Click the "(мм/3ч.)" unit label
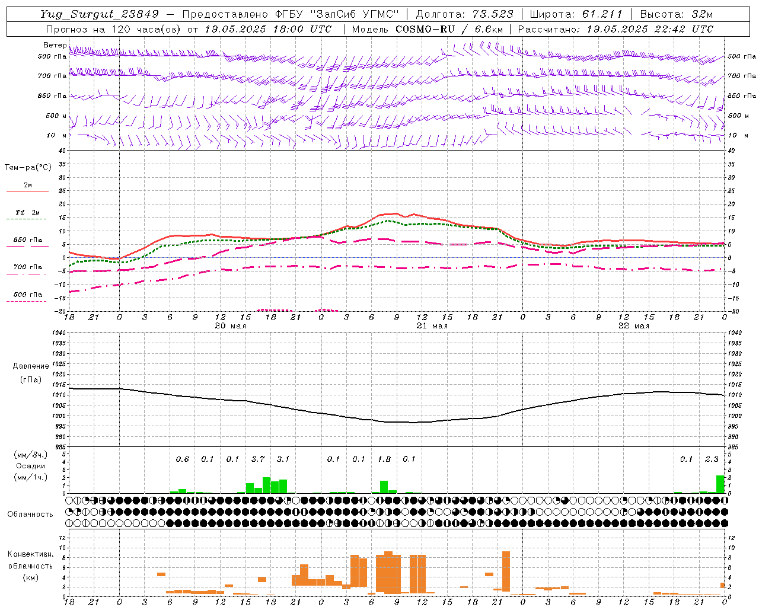The image size is (759, 607). pos(31,455)
